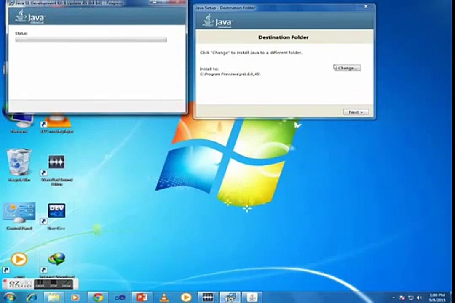The height and width of the screenshot is (303, 455).
Task: Select the Dev-C++ desktop shortcut
Action: [x=56, y=216]
